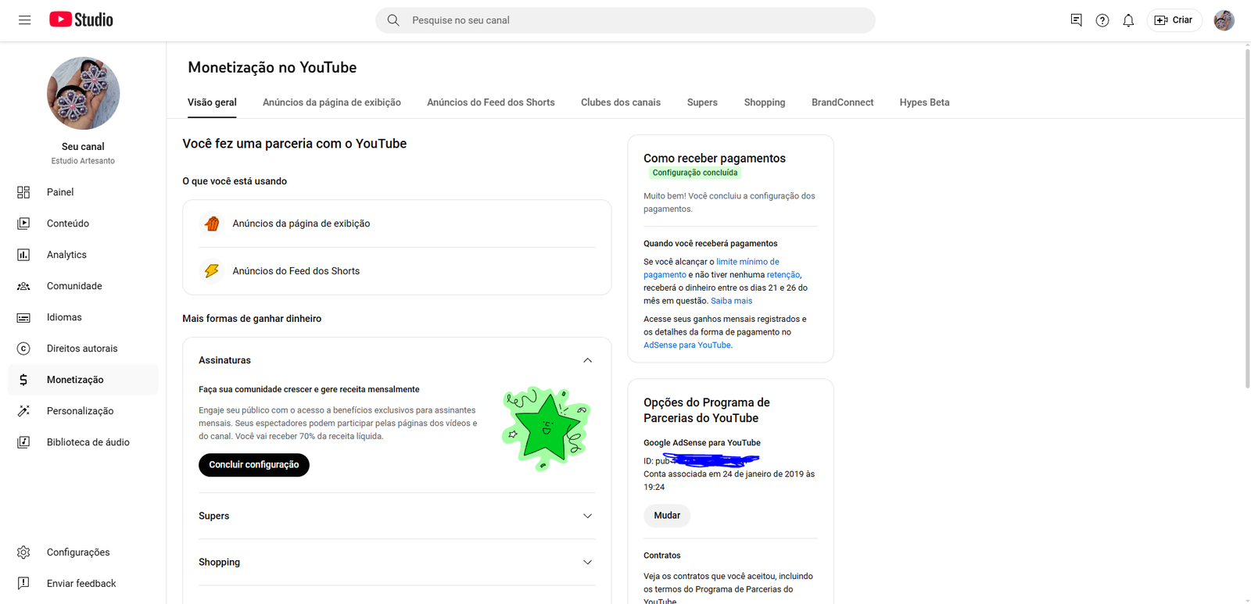1251x604 pixels.
Task: Click the Personalização magic wand icon
Action: pos(23,411)
